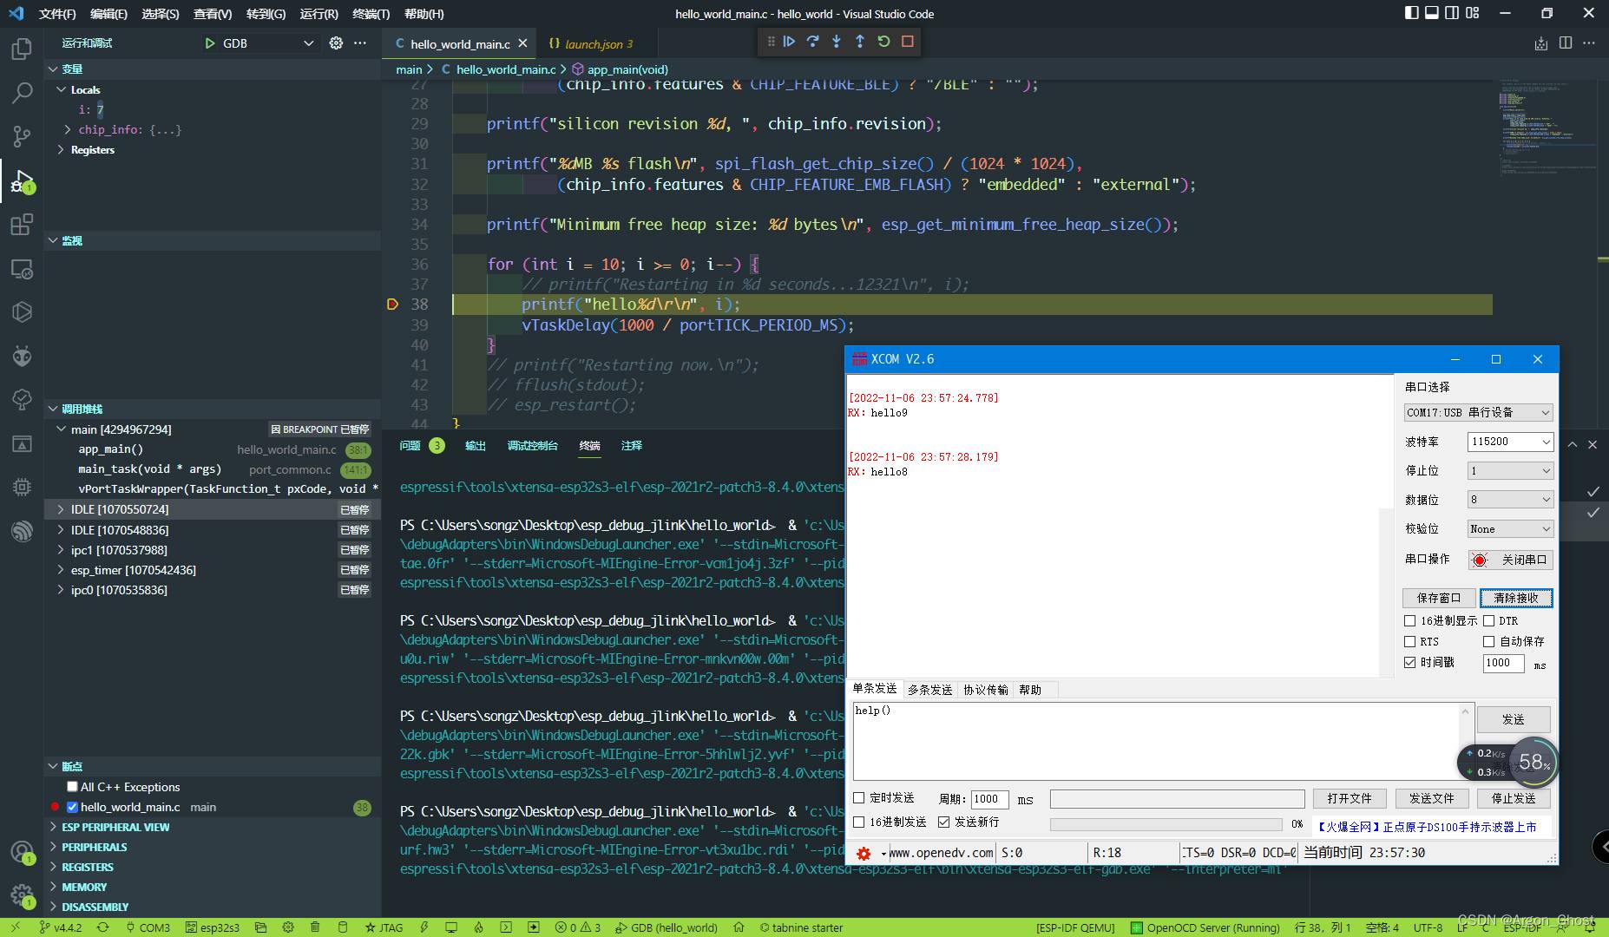
Task: Click the 发送 send button in XCOM
Action: click(x=1513, y=719)
